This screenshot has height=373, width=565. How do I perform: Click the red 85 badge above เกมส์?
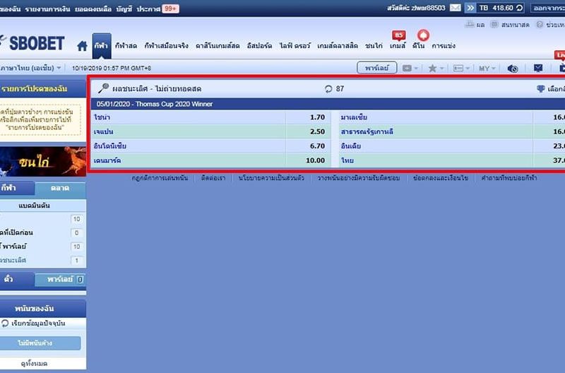(x=398, y=35)
